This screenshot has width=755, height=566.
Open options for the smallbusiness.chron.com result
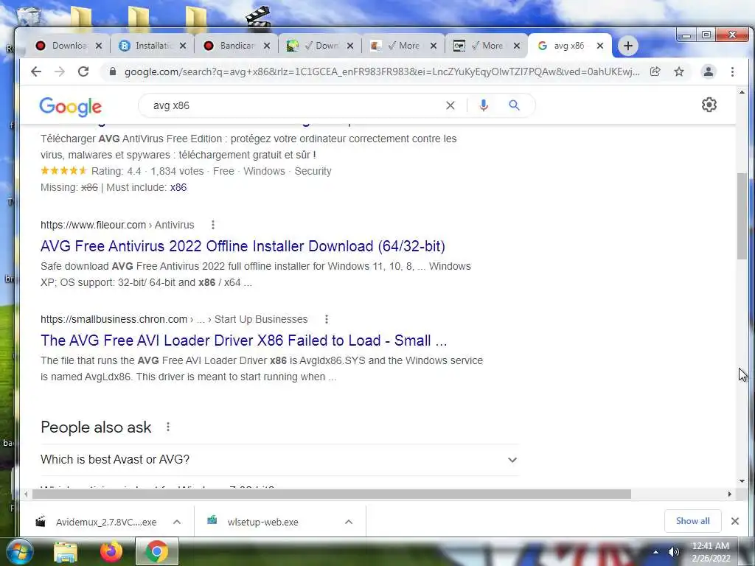click(327, 319)
